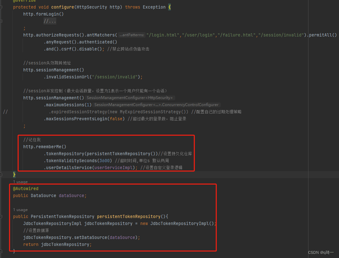Click highlighted closing brace of configure method
Screen dimensions: 339x258
[14, 175]
